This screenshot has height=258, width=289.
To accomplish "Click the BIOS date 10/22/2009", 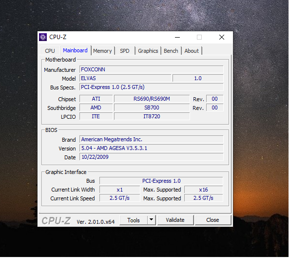I will 151,157.
